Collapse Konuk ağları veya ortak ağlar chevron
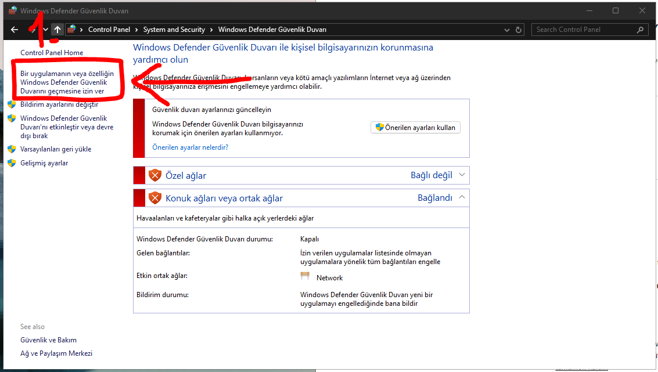Viewport: 658px width, 372px height. 462,197
